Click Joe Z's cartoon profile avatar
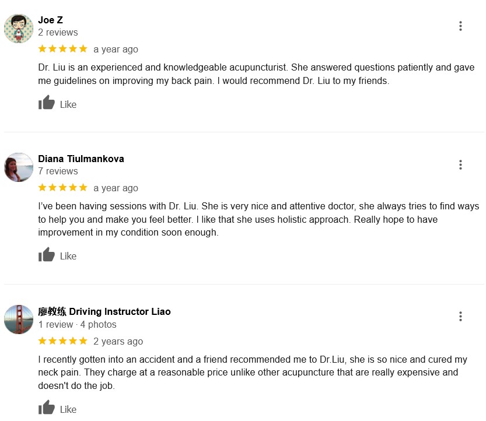The image size is (486, 421). pos(19,29)
